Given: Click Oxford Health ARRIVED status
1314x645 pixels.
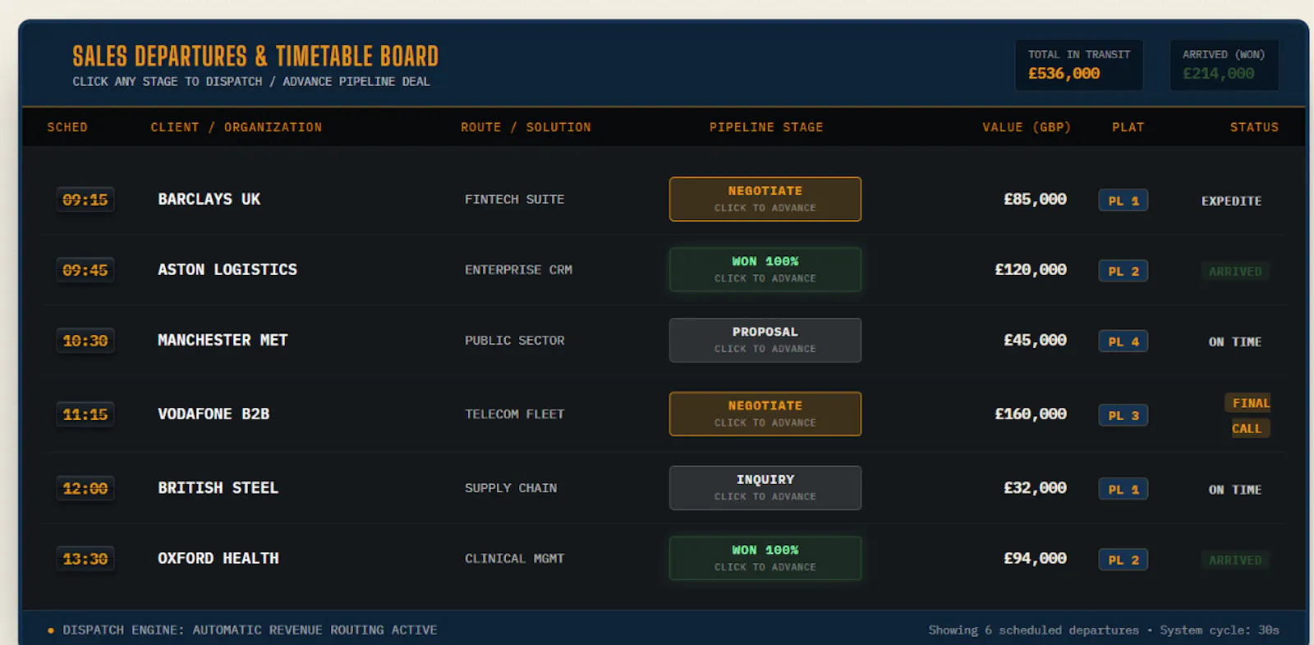Looking at the screenshot, I should coord(1235,560).
